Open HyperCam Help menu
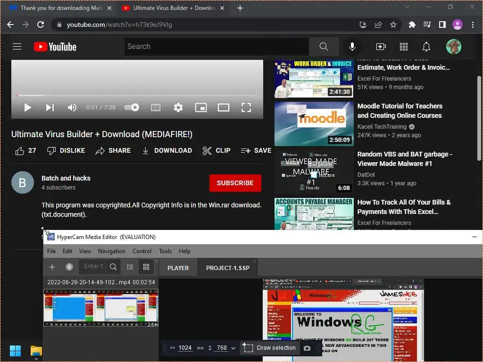The height and width of the screenshot is (362, 483). pos(184,251)
